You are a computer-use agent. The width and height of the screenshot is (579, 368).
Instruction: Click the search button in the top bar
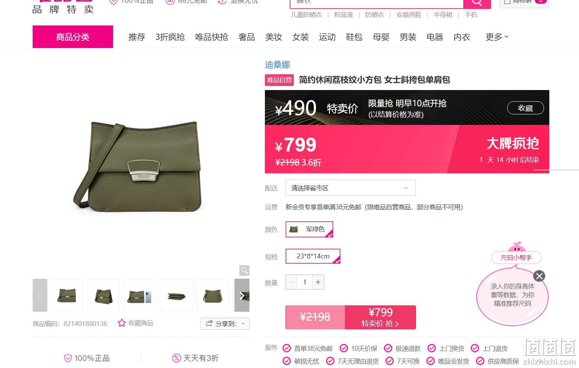click(477, 3)
